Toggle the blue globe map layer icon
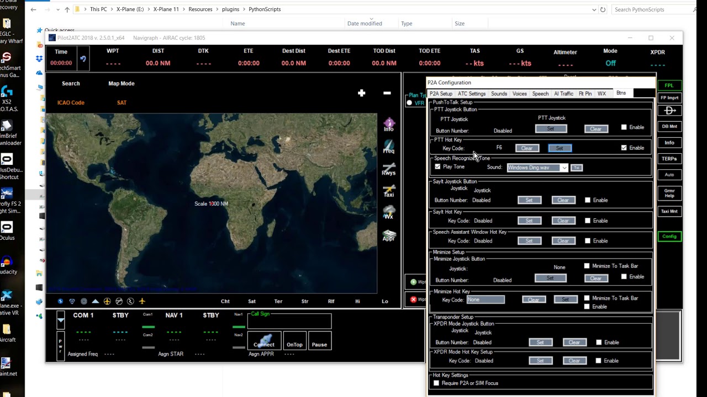 (x=61, y=301)
